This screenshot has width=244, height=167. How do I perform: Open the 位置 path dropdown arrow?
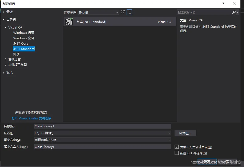[169, 133]
